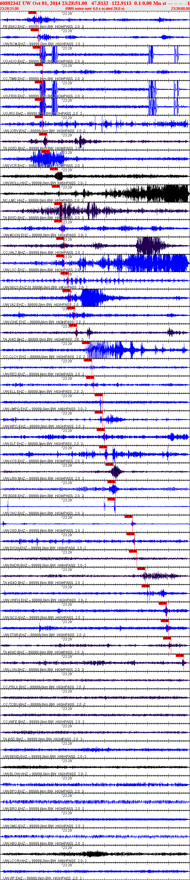Select the UW.RED.EHZ station label

[x=43, y=375]
